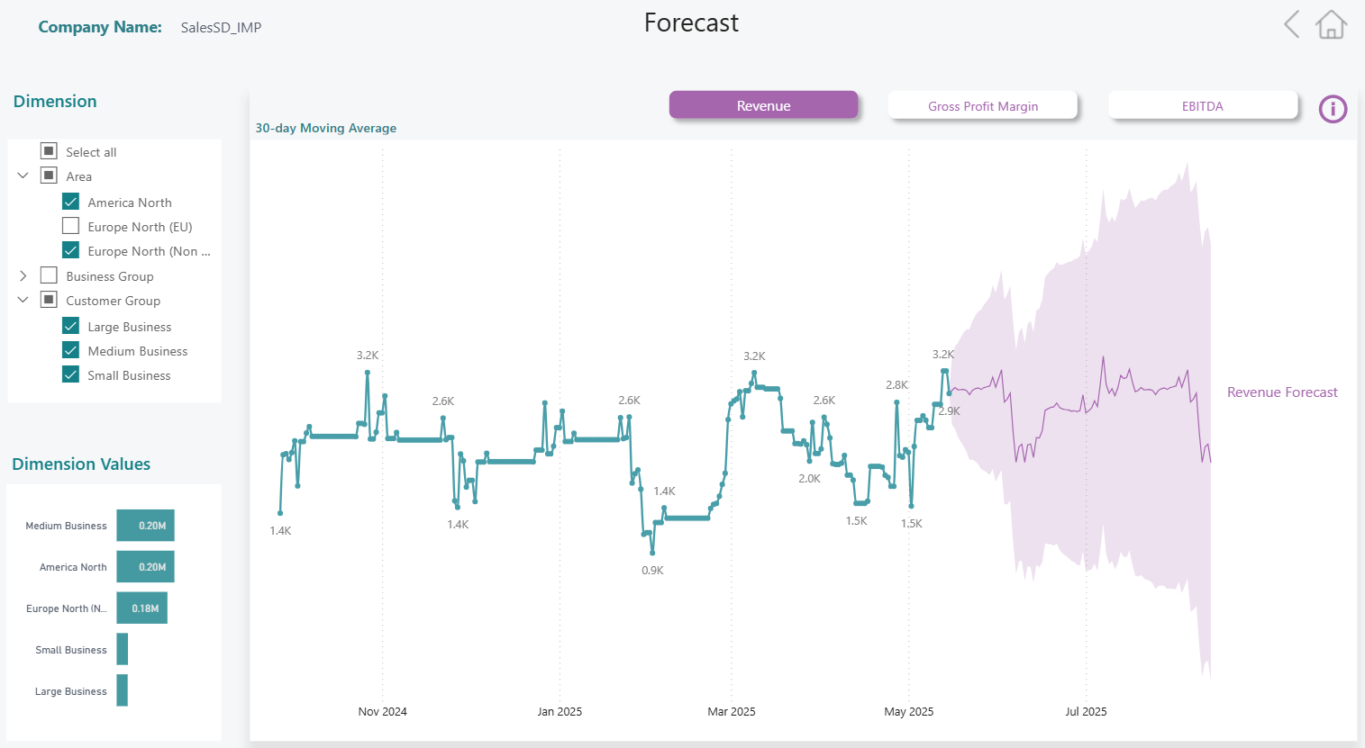Collapse the Area tree group
This screenshot has width=1365, height=748.
23,176
